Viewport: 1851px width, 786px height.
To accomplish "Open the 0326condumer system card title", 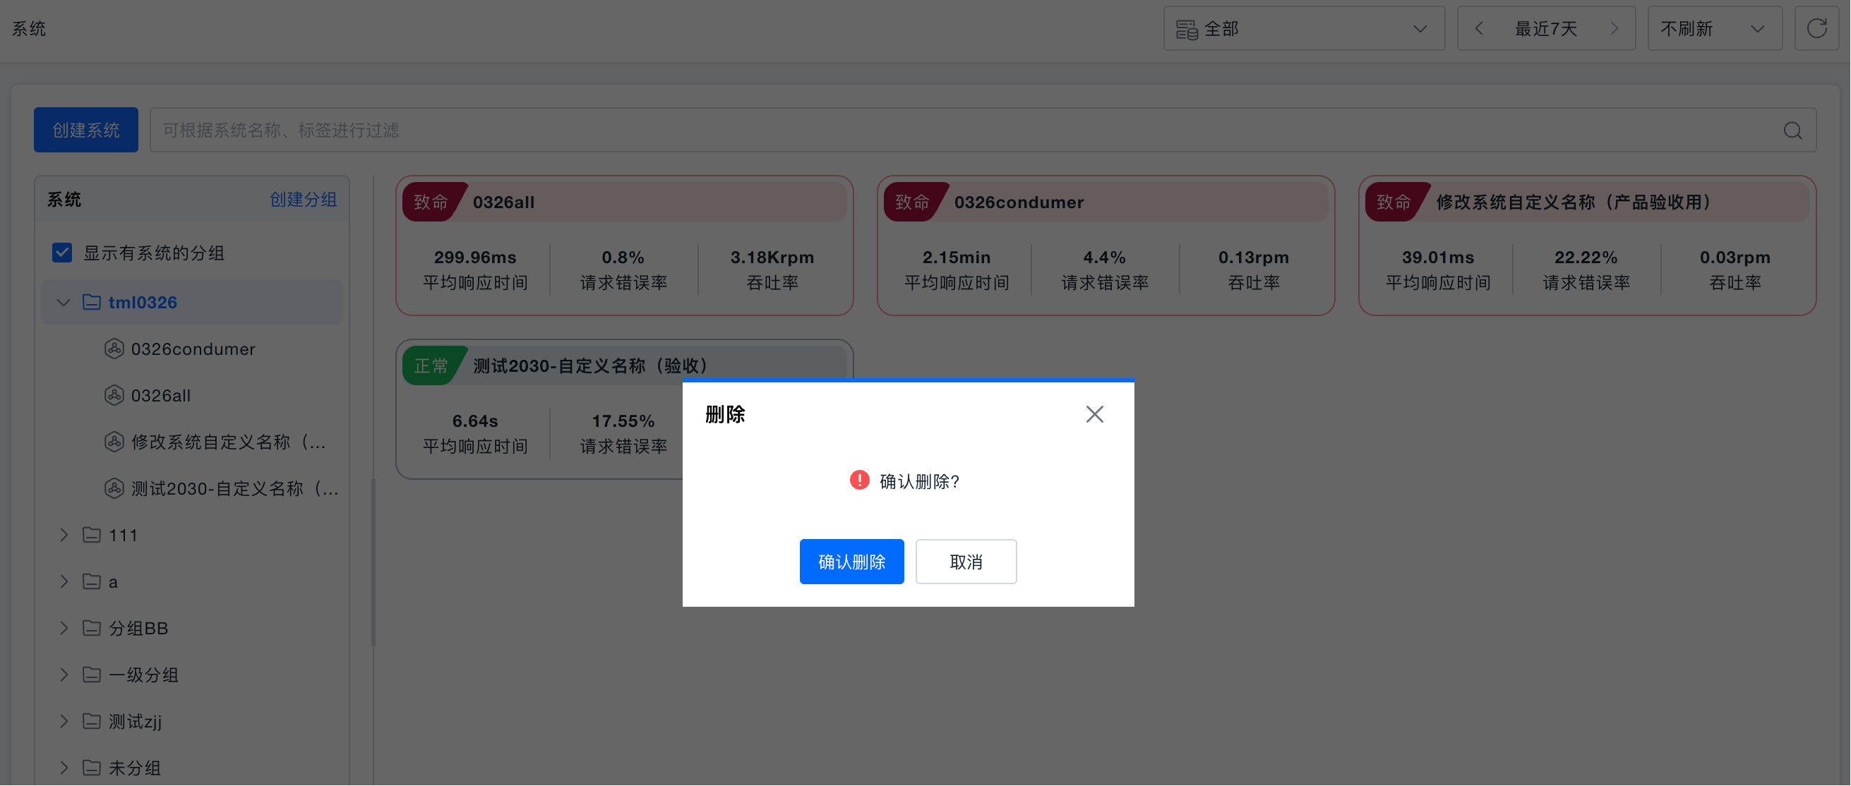I will 1018,202.
